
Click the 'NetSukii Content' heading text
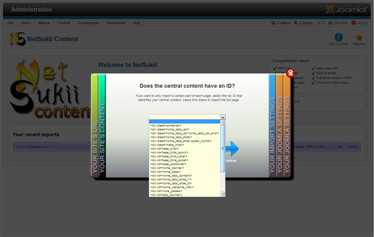[x=53, y=39]
